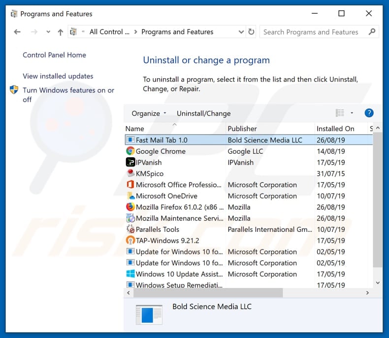Screen dimensions: 389x338
Task: Click the window title bar icon
Action: 14,14
